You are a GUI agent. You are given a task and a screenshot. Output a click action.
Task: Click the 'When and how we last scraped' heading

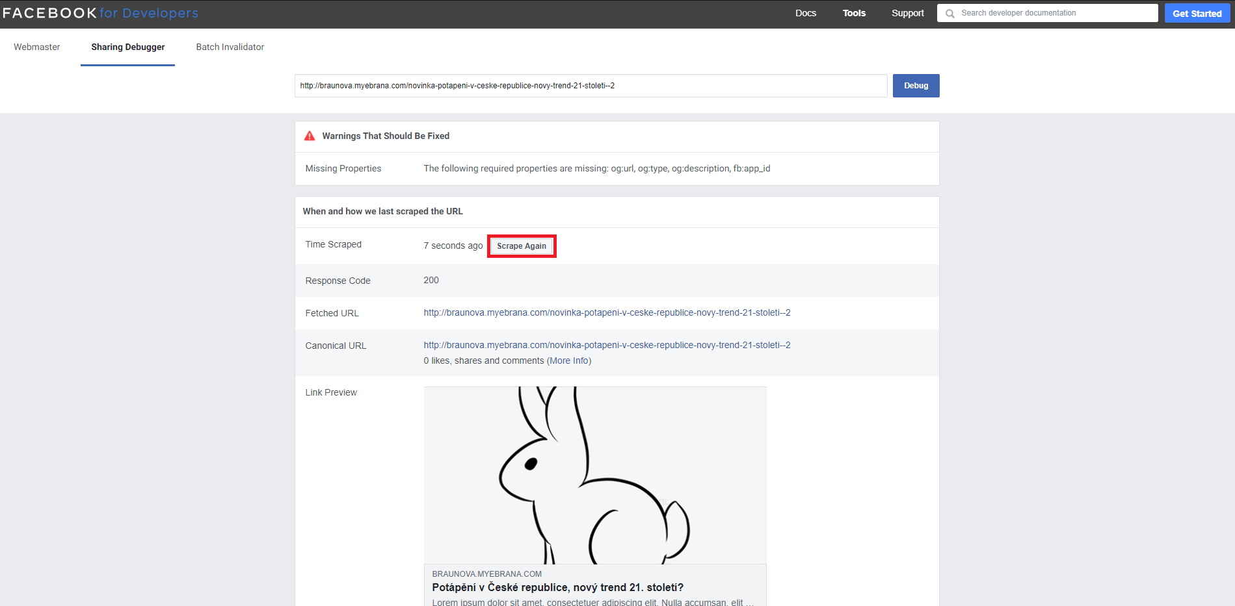(x=382, y=211)
